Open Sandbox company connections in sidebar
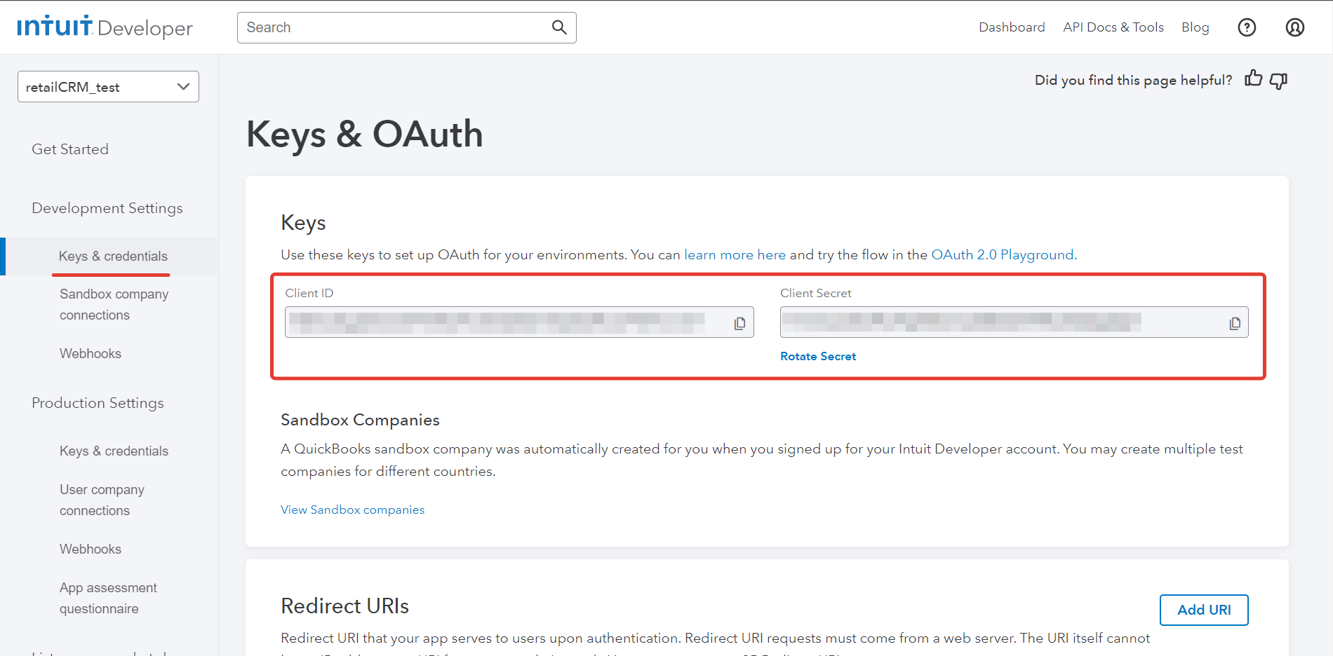 114,304
